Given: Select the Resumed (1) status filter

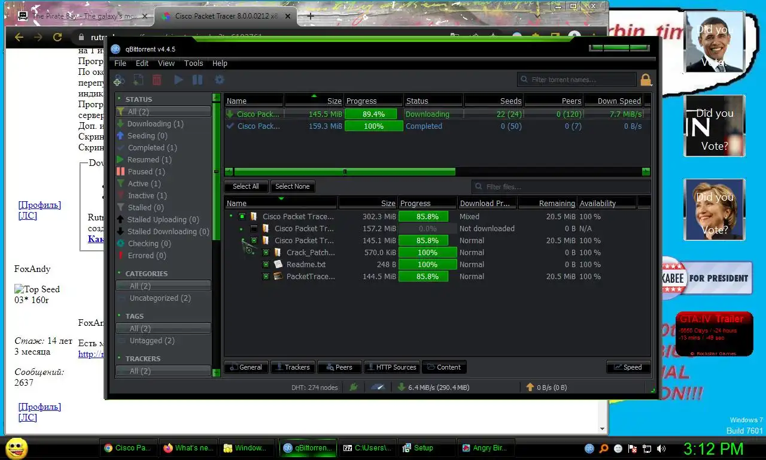Looking at the screenshot, I should 149,160.
